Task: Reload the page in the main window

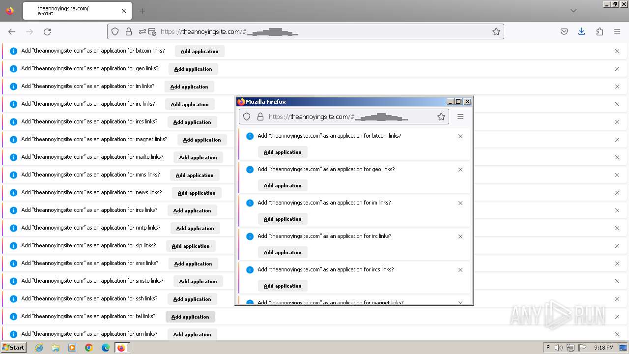Action: point(47,31)
